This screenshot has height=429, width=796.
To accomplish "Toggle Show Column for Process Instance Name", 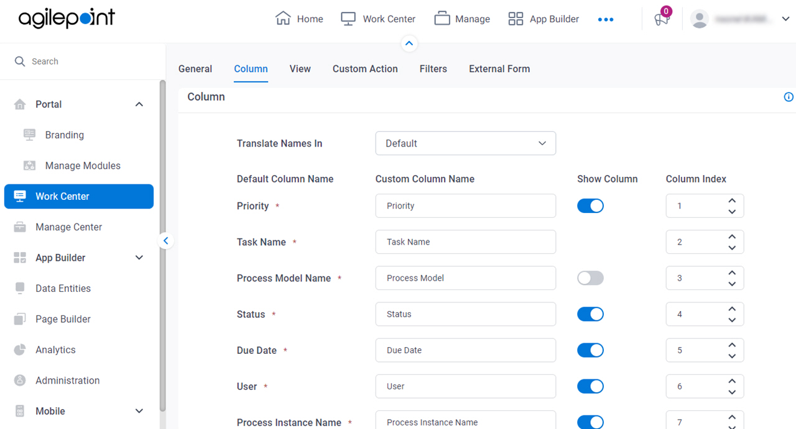I will [590, 422].
